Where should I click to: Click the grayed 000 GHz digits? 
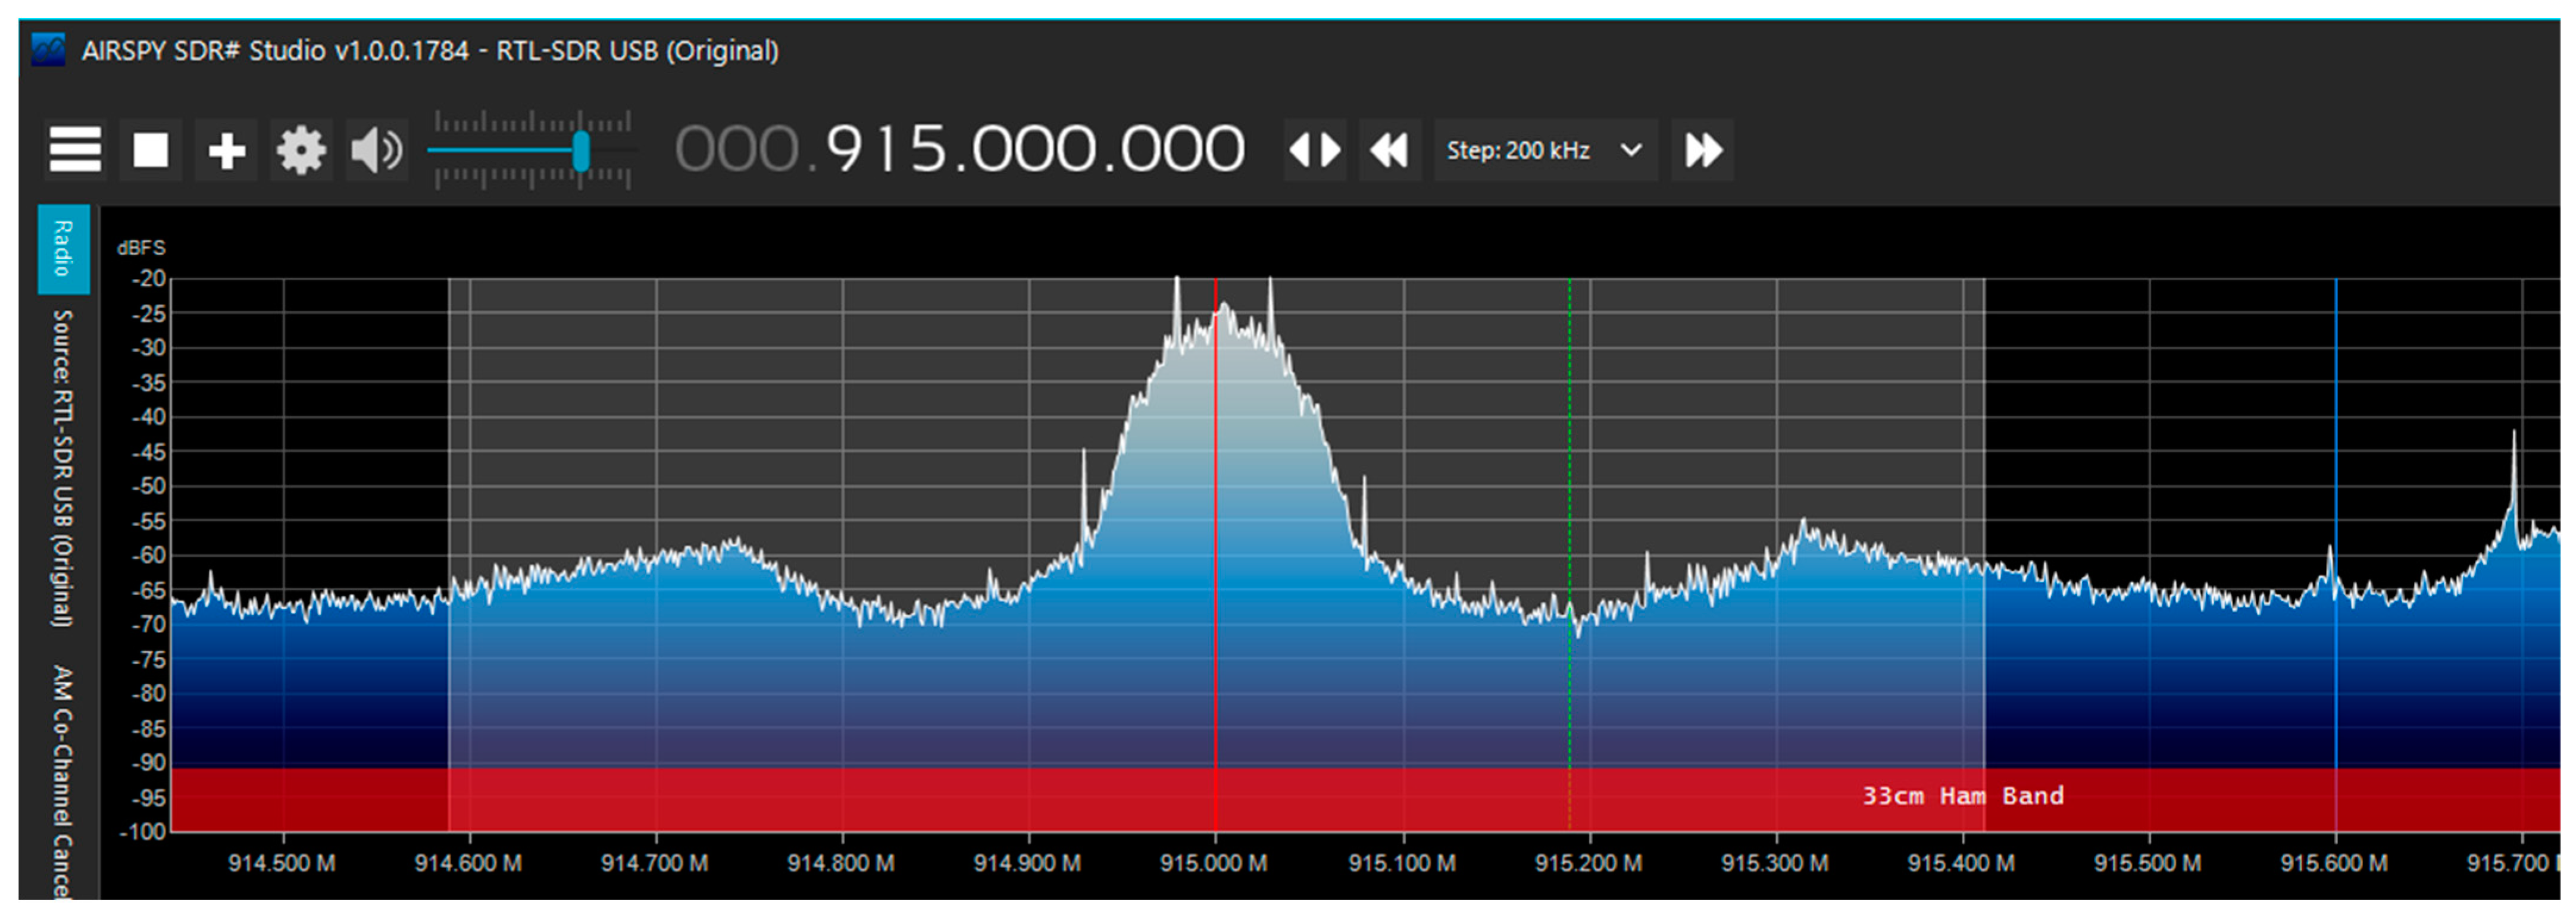(x=737, y=150)
